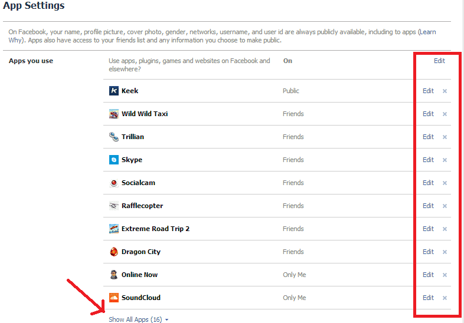Click the Rafflecopter app icon
Image resolution: width=464 pixels, height=323 pixels.
114,206
